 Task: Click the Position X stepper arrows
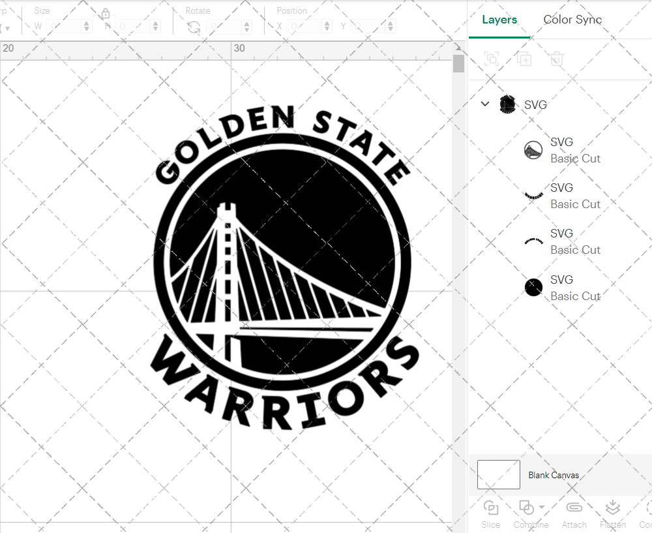[327, 27]
